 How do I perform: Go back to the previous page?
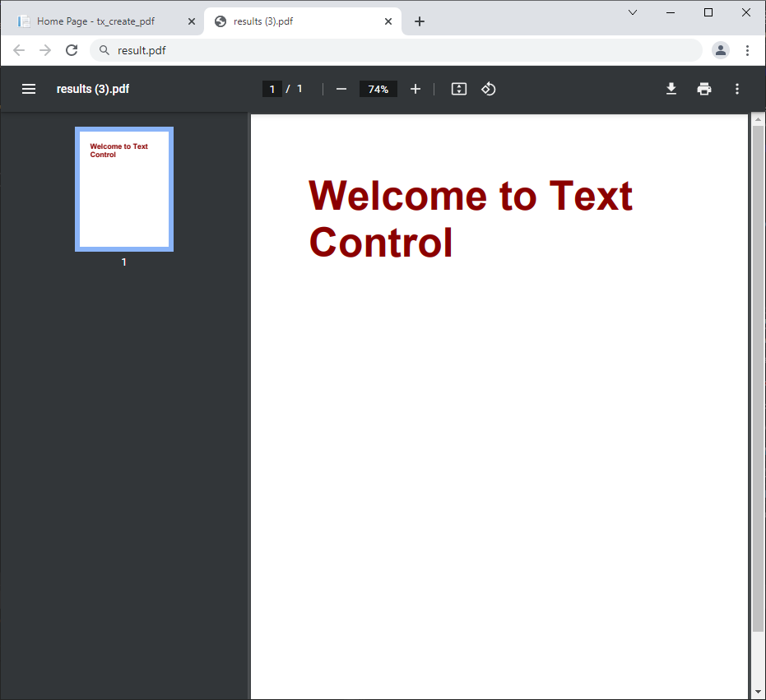point(19,50)
